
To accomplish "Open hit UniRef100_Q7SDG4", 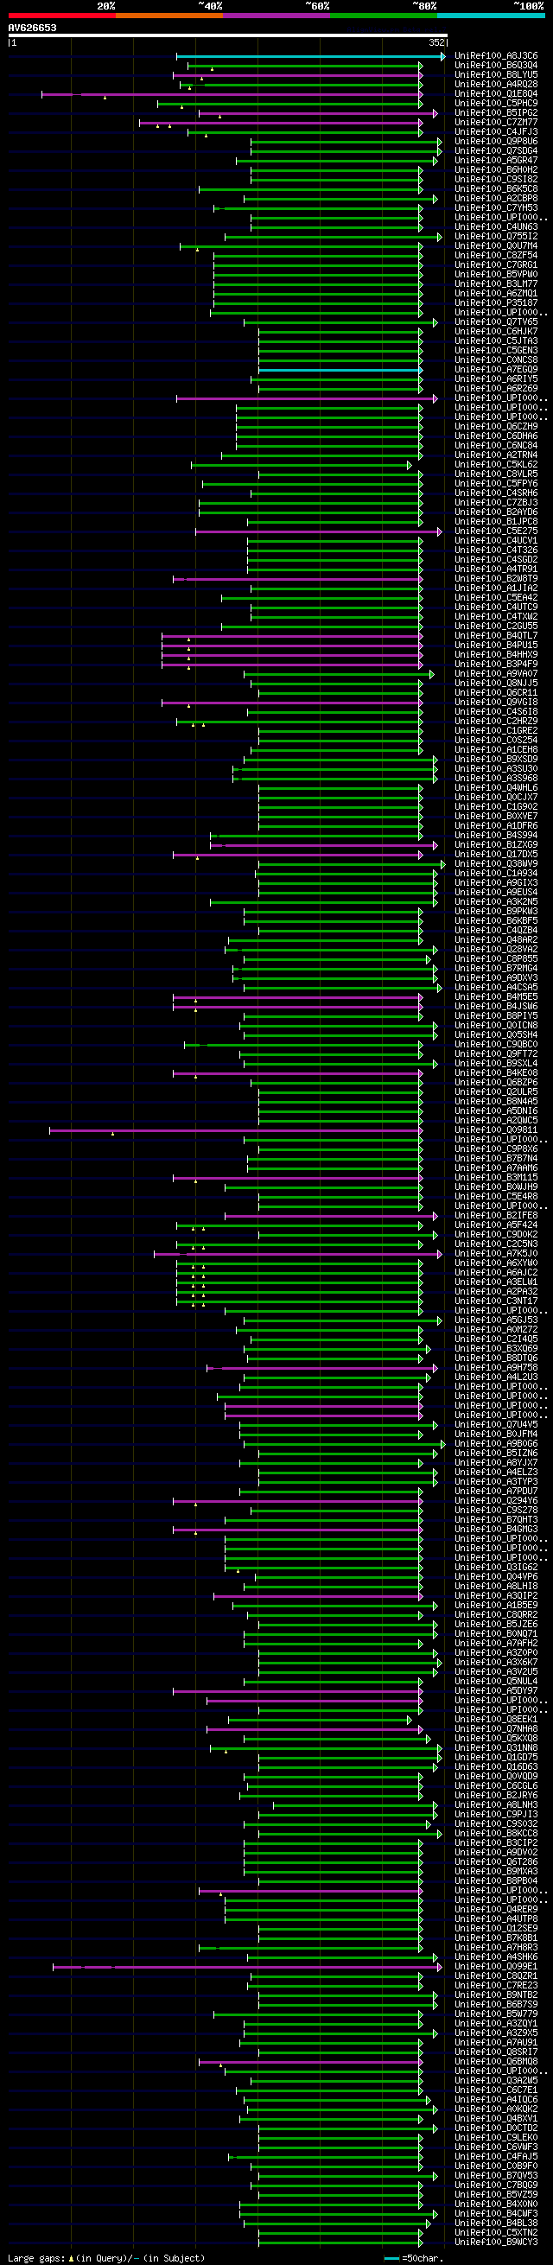I will tap(497, 151).
